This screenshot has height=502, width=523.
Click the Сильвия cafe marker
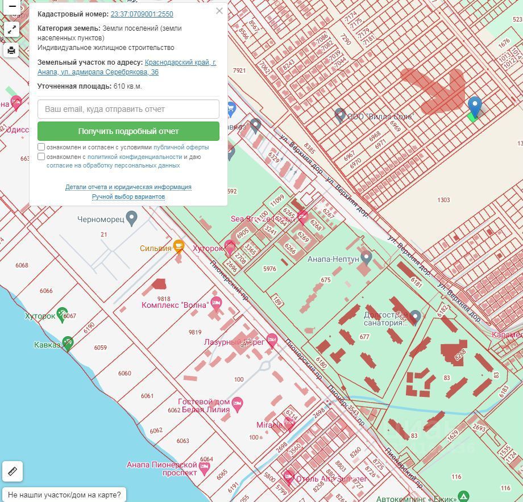point(179,246)
